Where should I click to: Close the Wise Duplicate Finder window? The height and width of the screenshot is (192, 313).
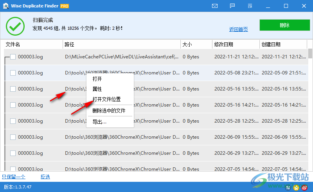pyautogui.click(x=304, y=6)
